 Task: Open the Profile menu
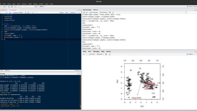pos(41,4)
